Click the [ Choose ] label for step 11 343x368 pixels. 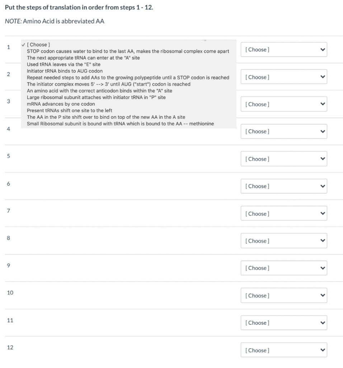click(x=257, y=322)
